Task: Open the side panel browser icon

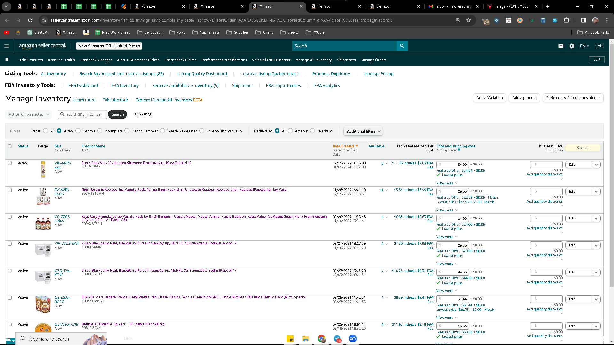Action: pos(584,20)
